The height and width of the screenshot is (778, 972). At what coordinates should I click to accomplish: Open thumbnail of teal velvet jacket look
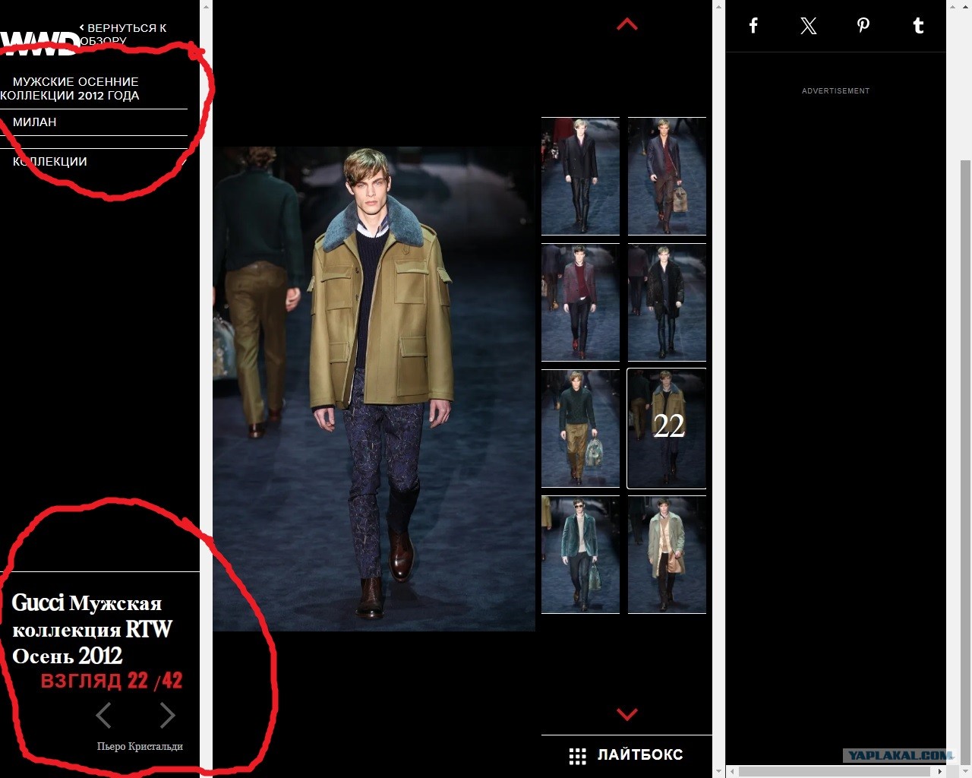(580, 555)
